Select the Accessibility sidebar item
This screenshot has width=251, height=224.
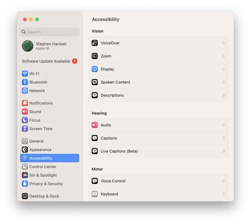click(50, 158)
